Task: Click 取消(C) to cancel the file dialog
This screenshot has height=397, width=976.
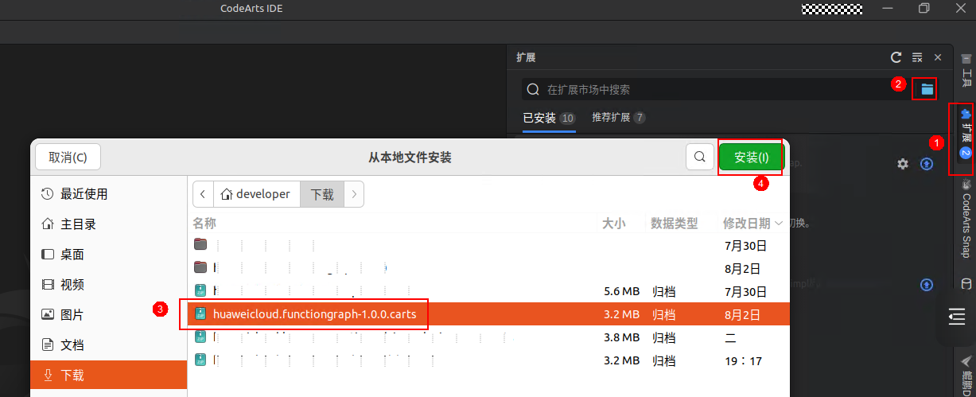Action: [x=68, y=157]
